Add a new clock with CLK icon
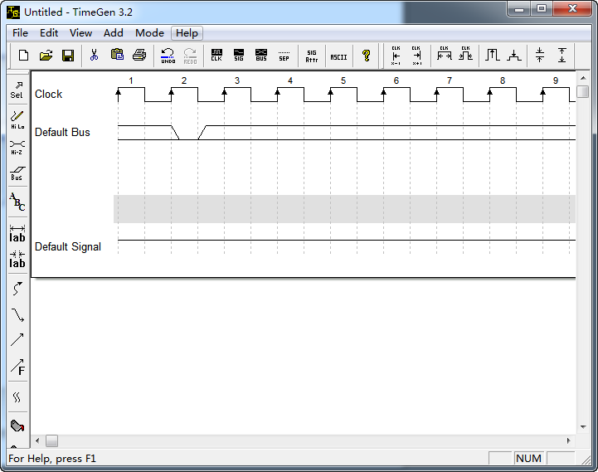The image size is (598, 472). [x=216, y=56]
